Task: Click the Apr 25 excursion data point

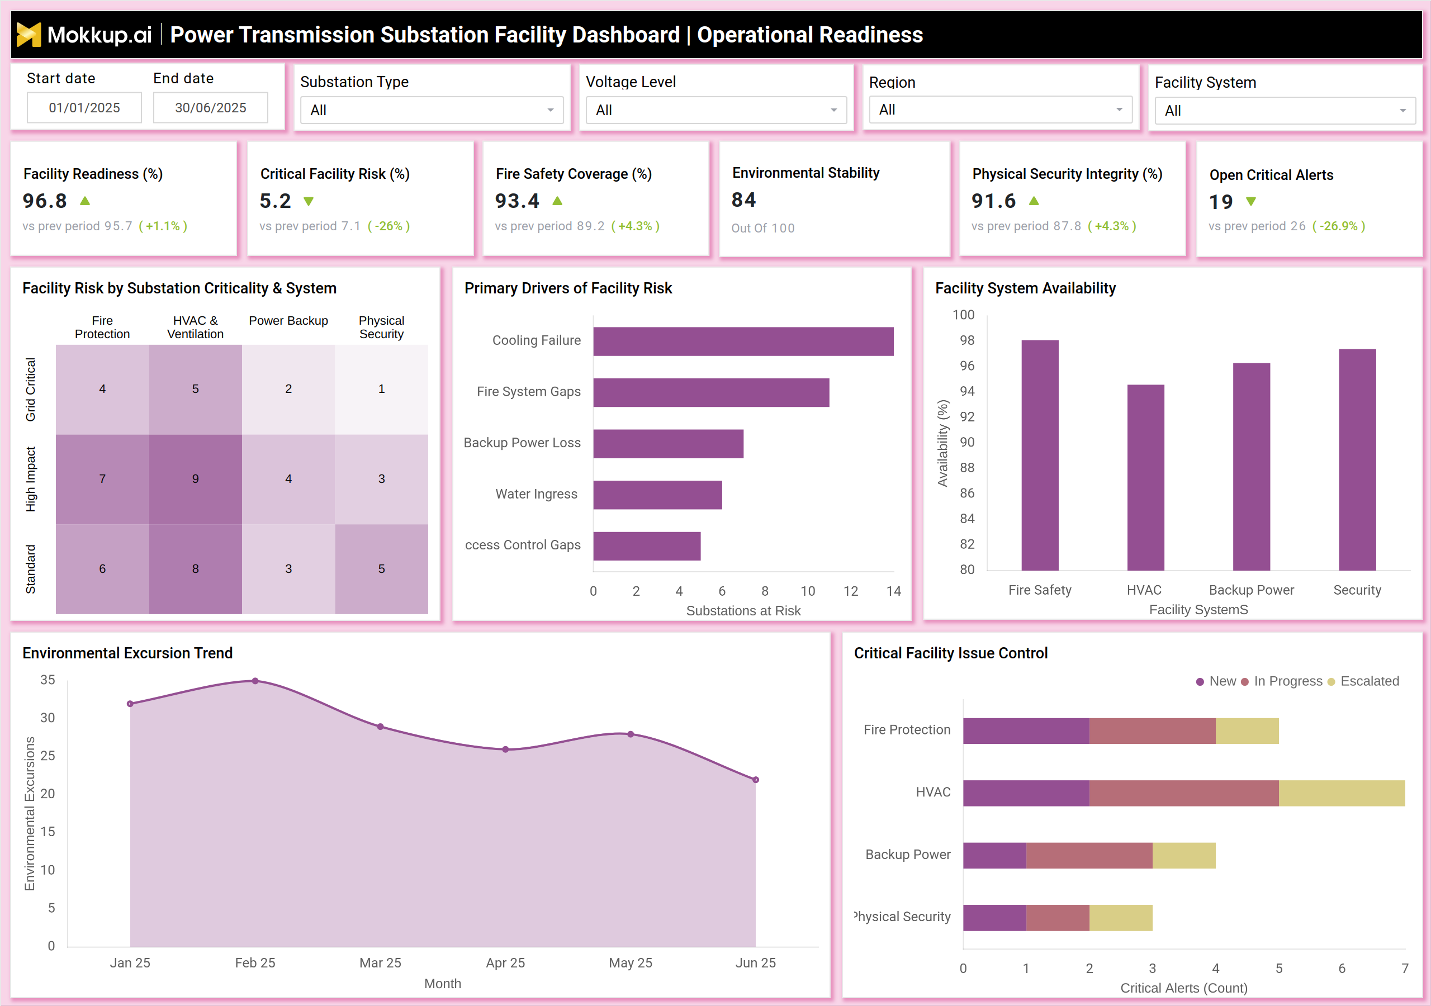Action: (505, 749)
